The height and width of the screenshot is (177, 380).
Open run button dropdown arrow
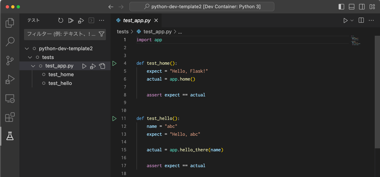352,20
